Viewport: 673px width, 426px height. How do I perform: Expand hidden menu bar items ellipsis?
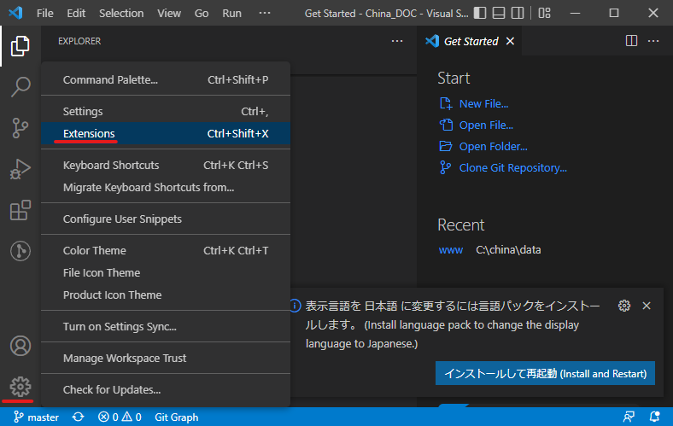(265, 14)
